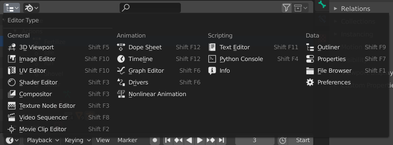Click the current frame field showing 3
The width and height of the screenshot is (393, 145).
click(x=255, y=140)
